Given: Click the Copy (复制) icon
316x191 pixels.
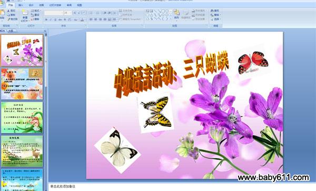Looking at the screenshot, I should click(8, 15).
